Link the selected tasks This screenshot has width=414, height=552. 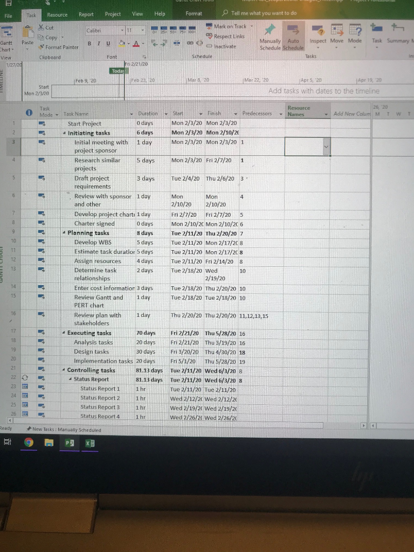click(190, 43)
